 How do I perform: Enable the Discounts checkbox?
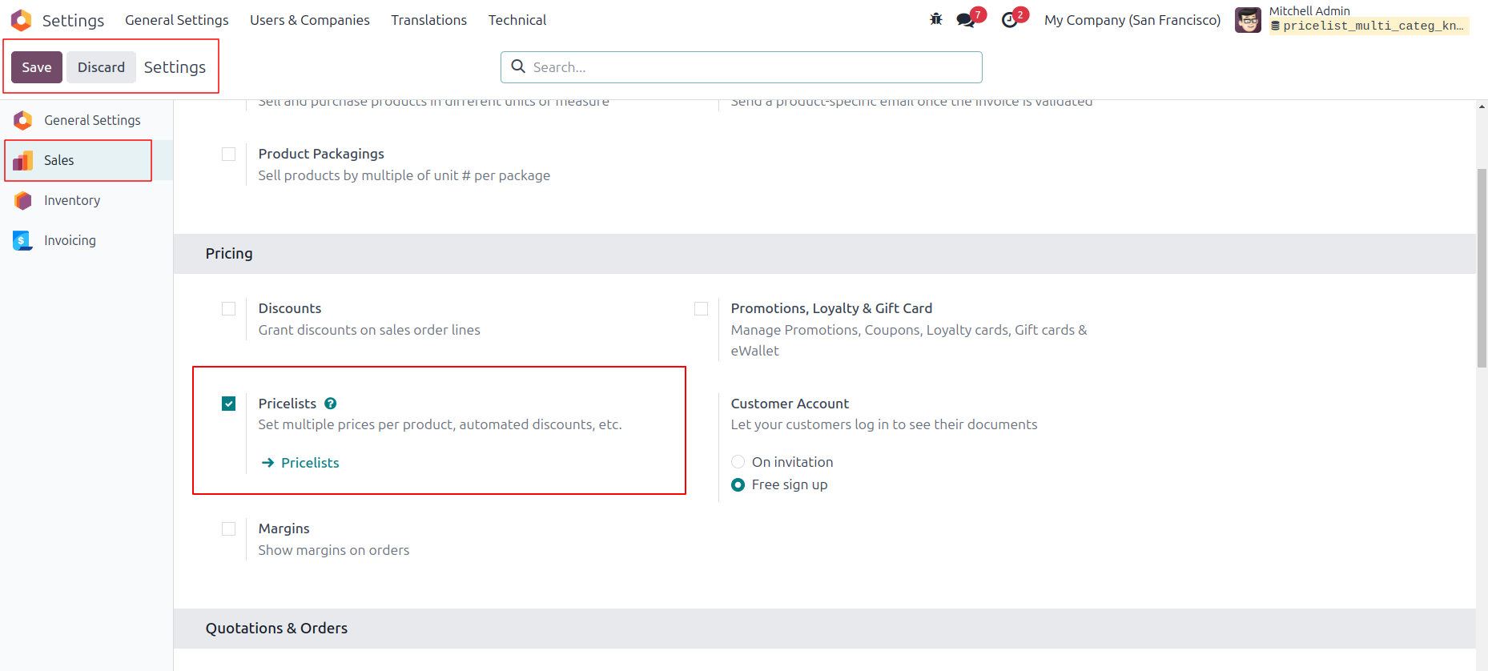[x=229, y=309]
